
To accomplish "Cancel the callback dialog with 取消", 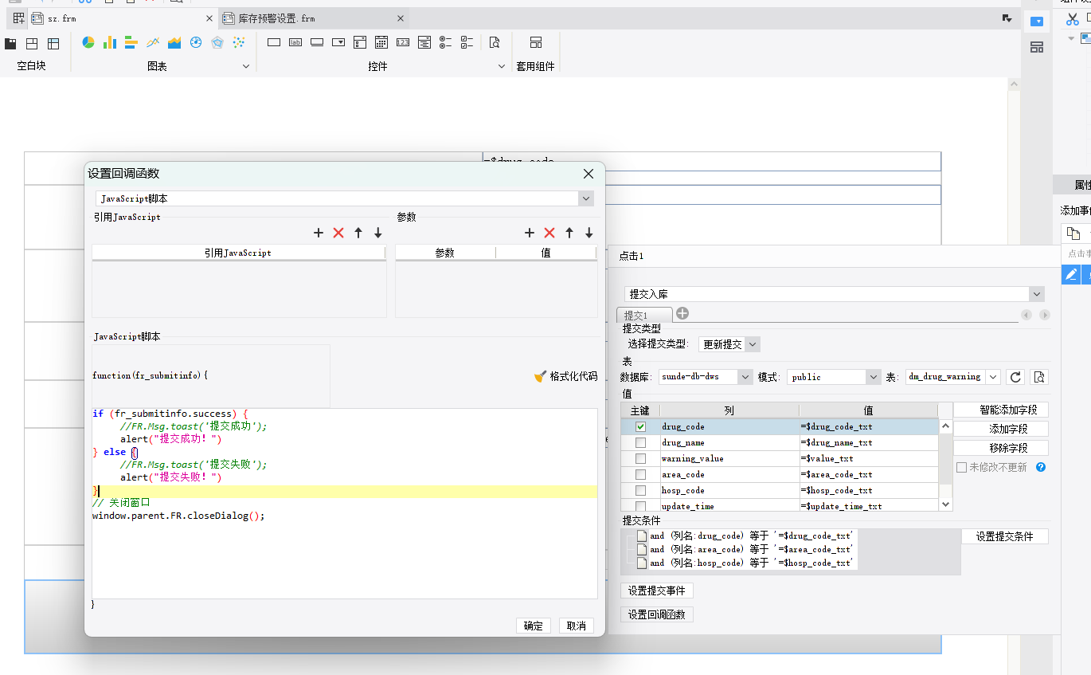I will (577, 626).
